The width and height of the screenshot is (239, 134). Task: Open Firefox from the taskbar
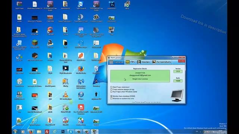[31, 131]
